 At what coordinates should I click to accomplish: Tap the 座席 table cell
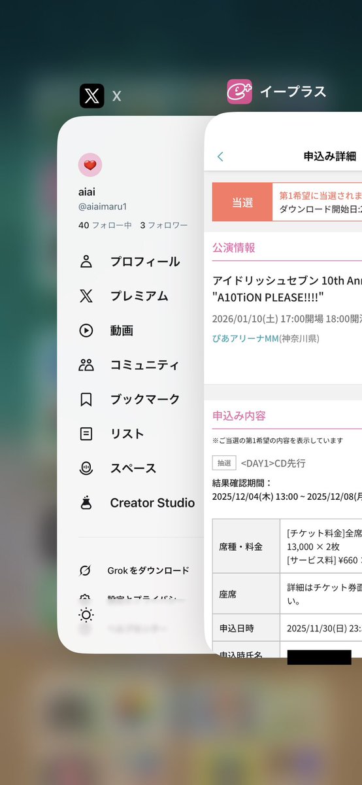coord(246,594)
